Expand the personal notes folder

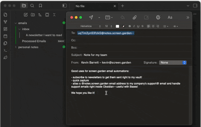point(16,47)
